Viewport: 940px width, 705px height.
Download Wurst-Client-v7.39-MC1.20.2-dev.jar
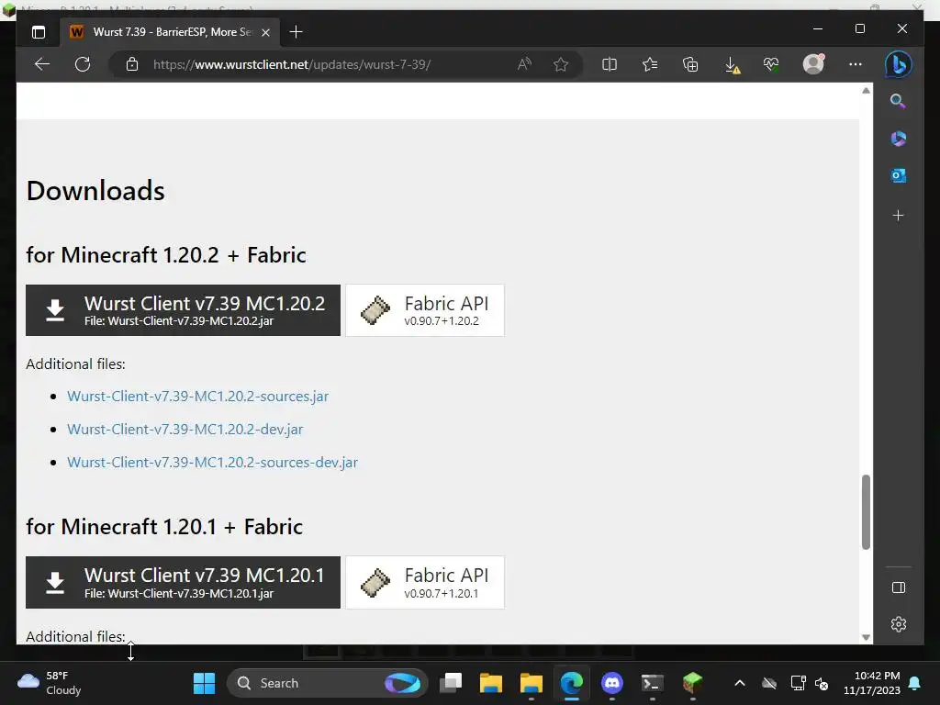(185, 430)
